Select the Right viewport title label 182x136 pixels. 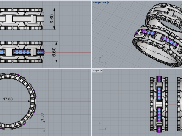pos(96,71)
